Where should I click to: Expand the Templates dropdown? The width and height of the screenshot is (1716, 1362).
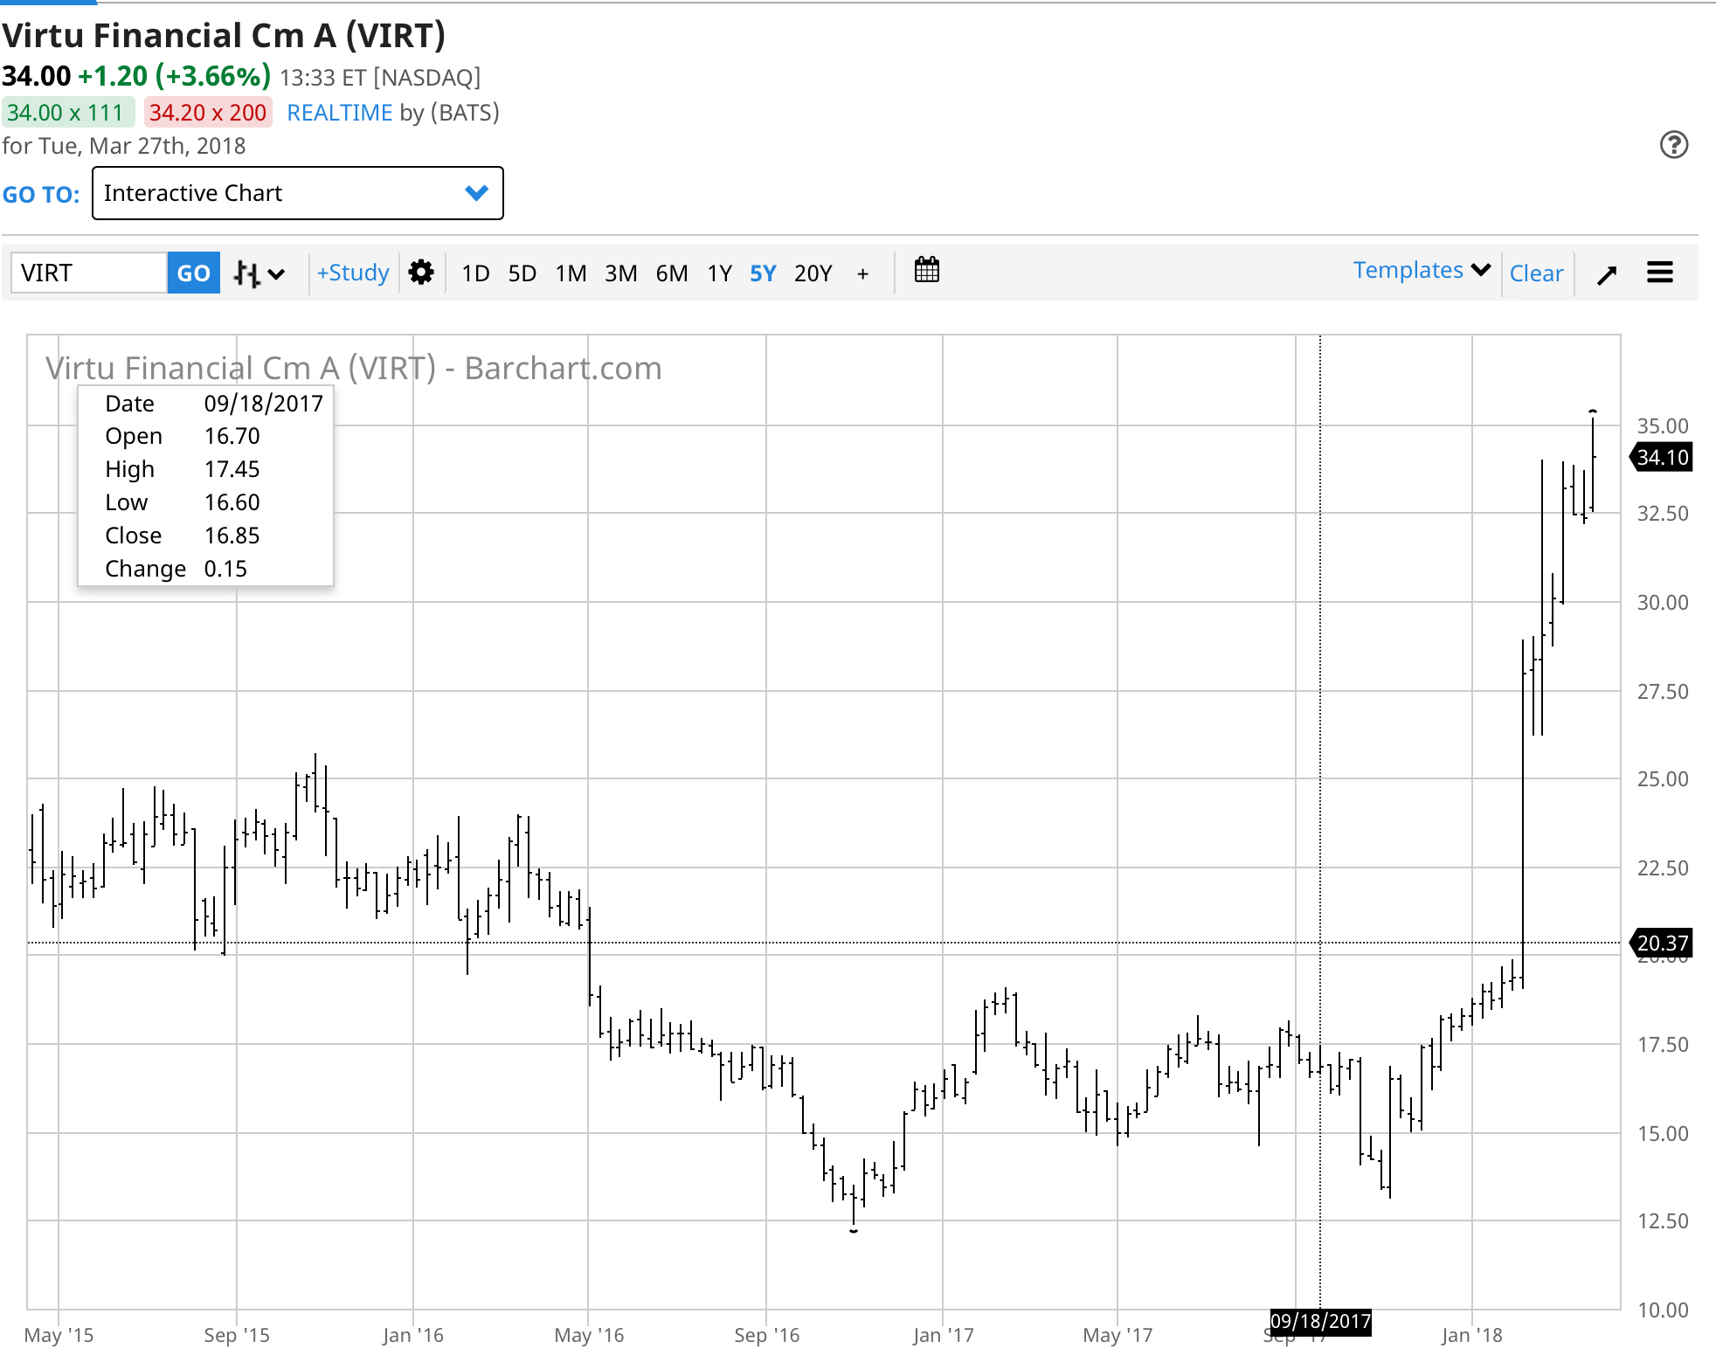click(x=1421, y=270)
